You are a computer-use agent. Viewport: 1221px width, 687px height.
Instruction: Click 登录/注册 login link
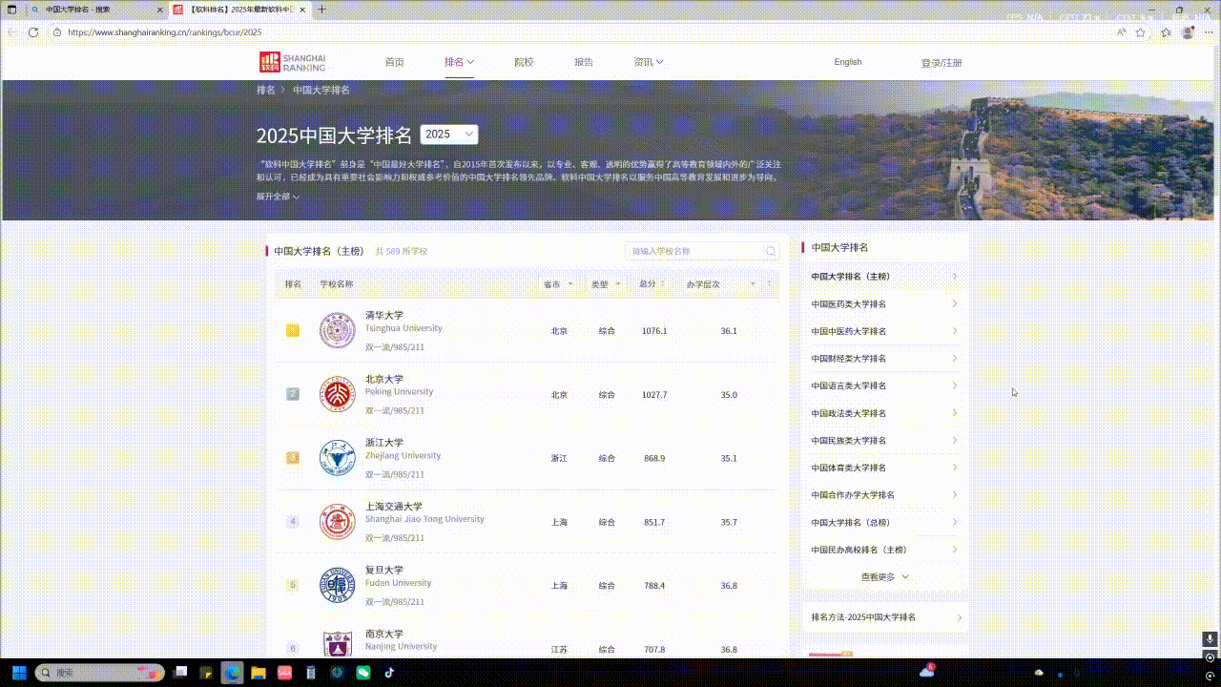[942, 63]
